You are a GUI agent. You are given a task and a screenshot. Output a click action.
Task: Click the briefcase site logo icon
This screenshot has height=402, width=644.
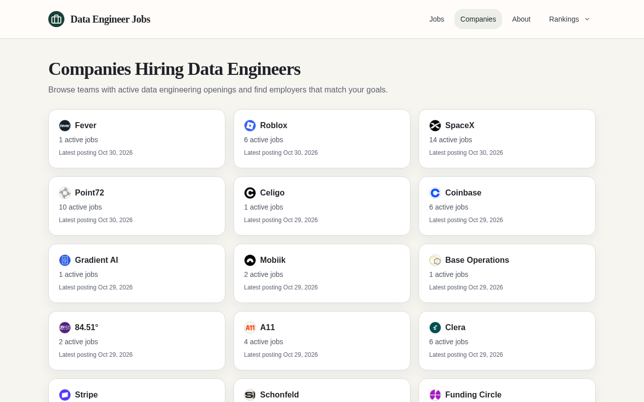(56, 19)
